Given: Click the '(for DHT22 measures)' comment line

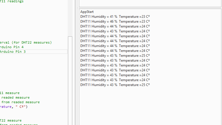Looking at the screenshot, I should click(x=25, y=42).
